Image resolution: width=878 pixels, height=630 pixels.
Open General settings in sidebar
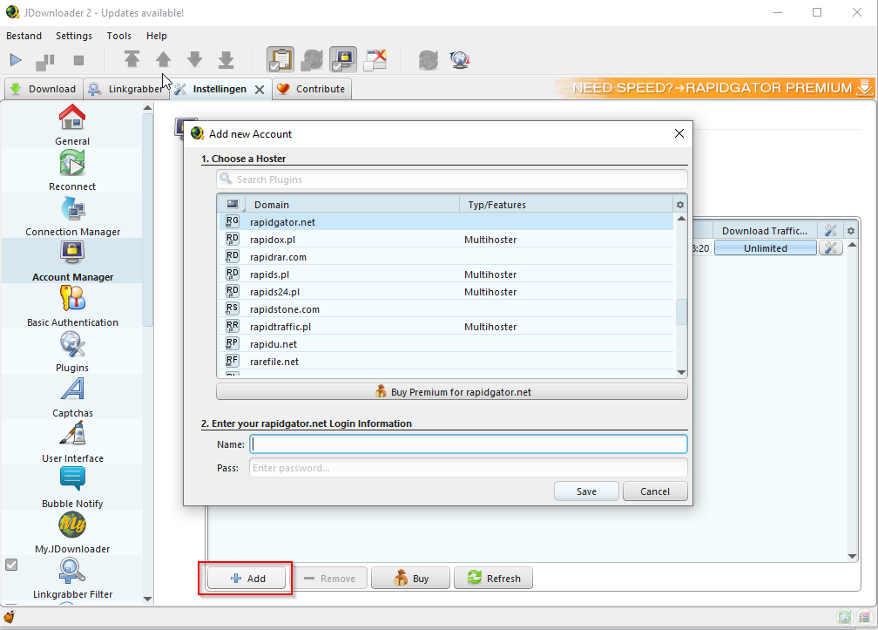coord(72,125)
